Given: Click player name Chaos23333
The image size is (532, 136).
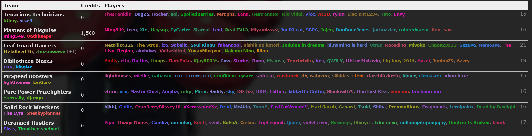Looking at the screenshot, I should point(442,45).
